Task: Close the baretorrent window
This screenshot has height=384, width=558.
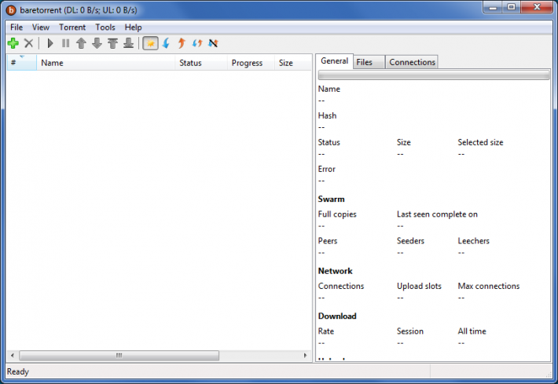Action: [x=537, y=7]
